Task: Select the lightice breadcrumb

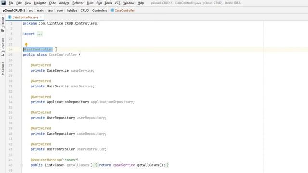Action: click(x=72, y=10)
